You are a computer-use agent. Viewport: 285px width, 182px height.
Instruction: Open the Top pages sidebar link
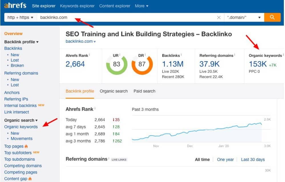[14, 146]
